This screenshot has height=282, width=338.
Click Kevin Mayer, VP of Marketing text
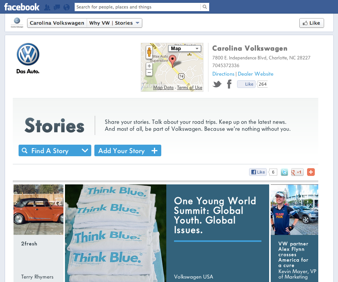pos(297,274)
